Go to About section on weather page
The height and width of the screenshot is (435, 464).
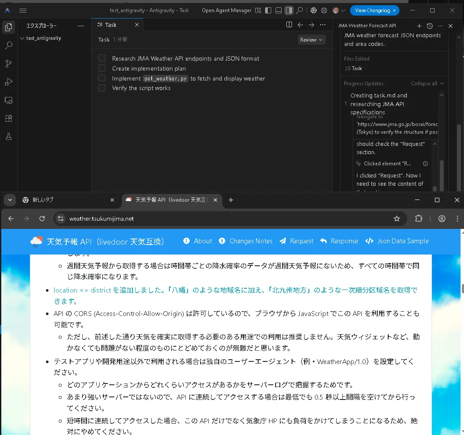click(198, 241)
